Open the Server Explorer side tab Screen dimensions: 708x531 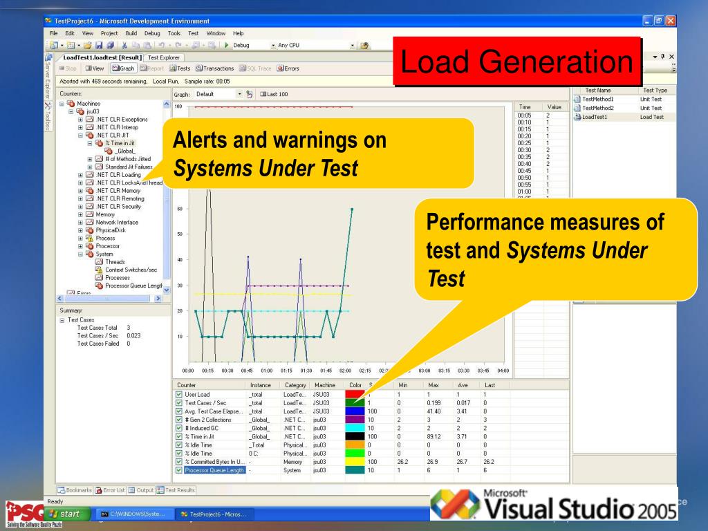coord(48,76)
